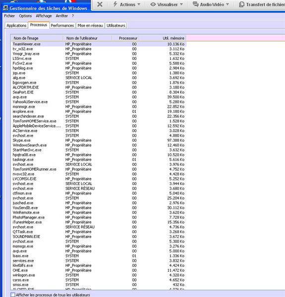The height and width of the screenshot is (297, 285).
Task: Select the winlogon.exe process
Action: [x=99, y=275]
